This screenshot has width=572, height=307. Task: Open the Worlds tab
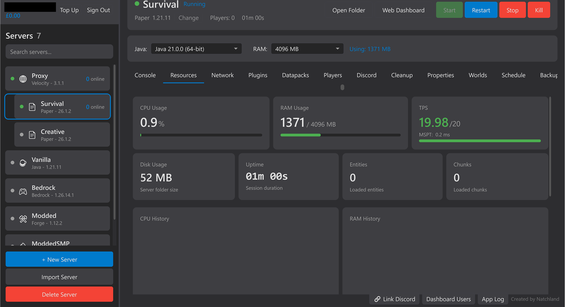(x=477, y=75)
